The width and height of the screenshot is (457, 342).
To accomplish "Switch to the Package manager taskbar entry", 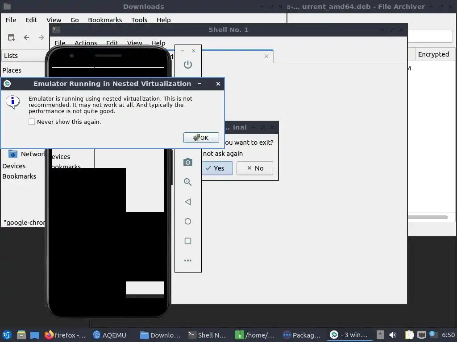I will tap(302, 335).
